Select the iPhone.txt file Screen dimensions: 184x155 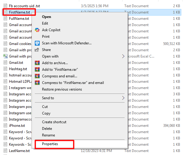(x=17, y=126)
